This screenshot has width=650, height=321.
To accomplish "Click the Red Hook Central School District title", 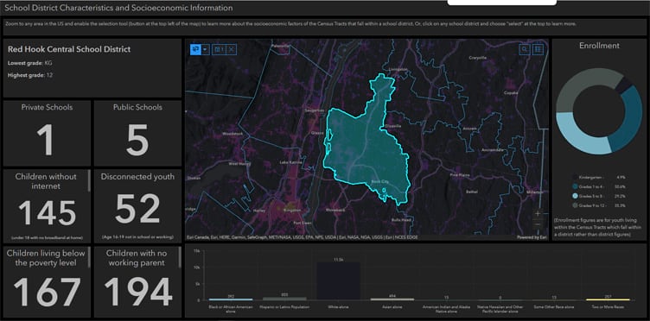I will 69,49.
